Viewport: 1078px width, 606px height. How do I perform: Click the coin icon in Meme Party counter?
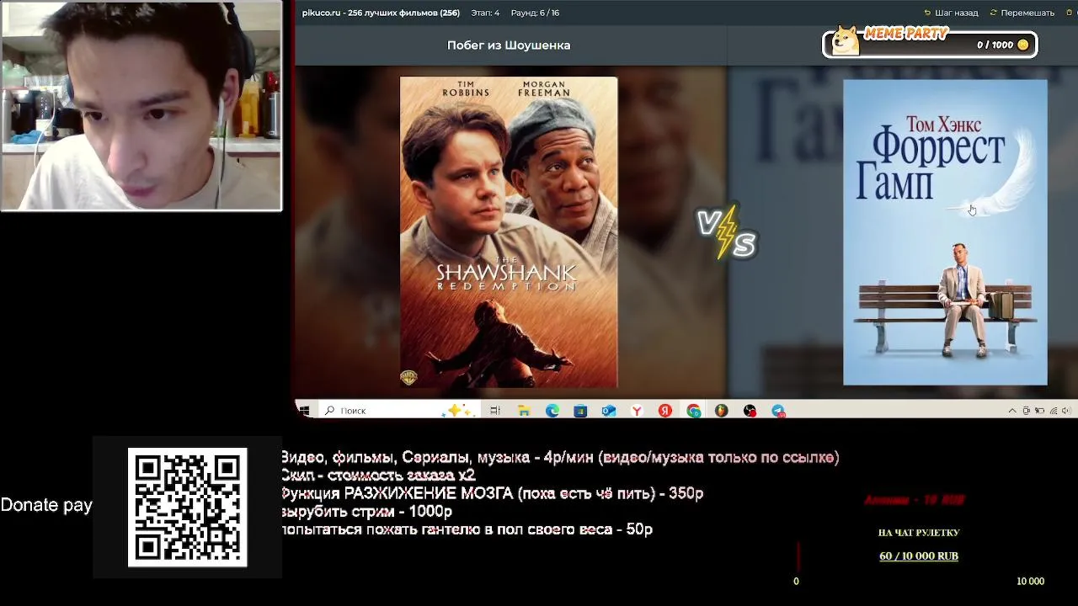tap(1023, 45)
